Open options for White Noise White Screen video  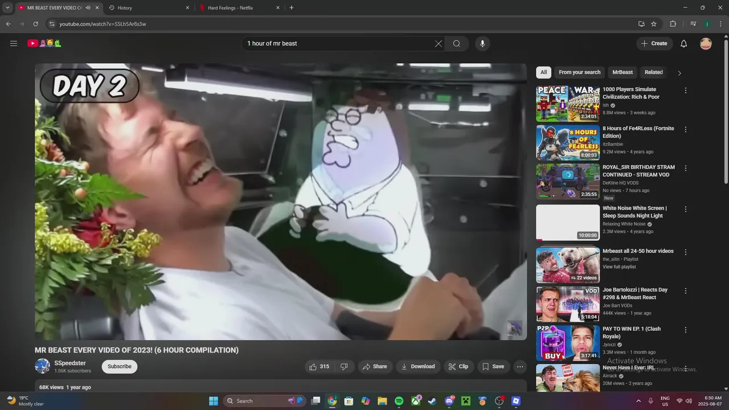(685, 209)
